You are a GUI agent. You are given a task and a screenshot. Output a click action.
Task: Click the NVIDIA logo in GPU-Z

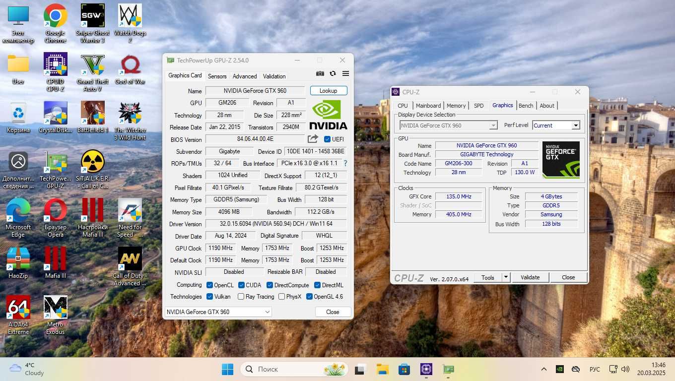(328, 115)
